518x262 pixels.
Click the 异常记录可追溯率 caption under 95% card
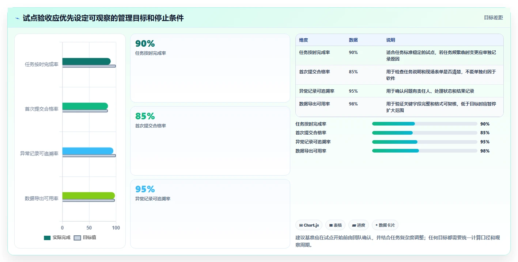(153, 199)
